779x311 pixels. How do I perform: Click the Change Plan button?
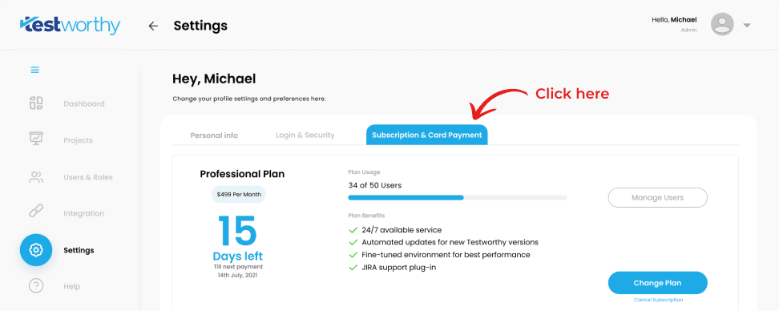(x=657, y=283)
